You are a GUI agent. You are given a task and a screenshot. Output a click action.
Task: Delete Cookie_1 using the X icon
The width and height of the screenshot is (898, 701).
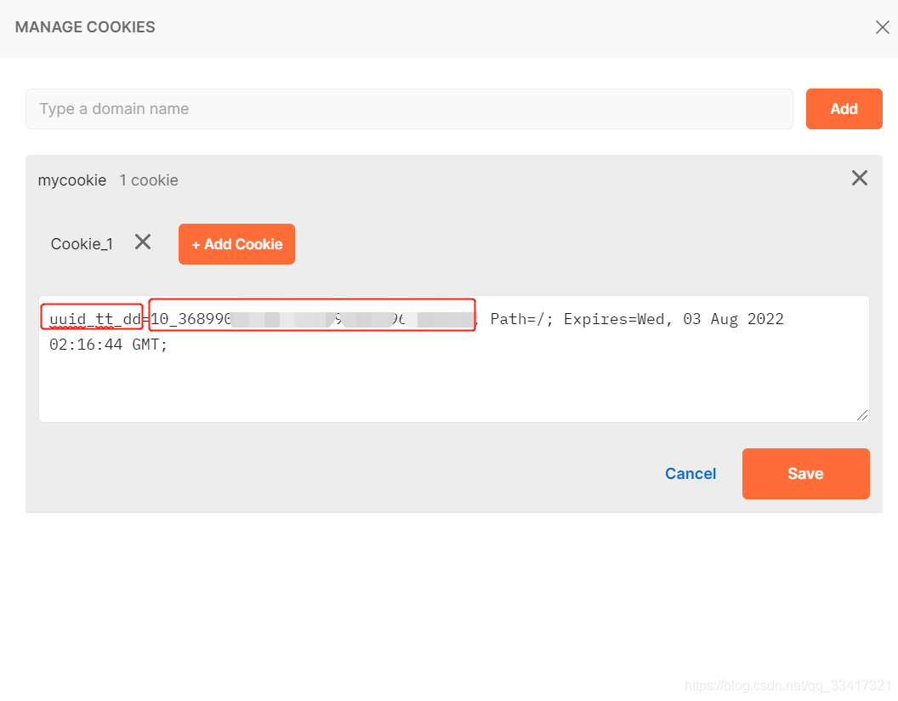pos(143,242)
